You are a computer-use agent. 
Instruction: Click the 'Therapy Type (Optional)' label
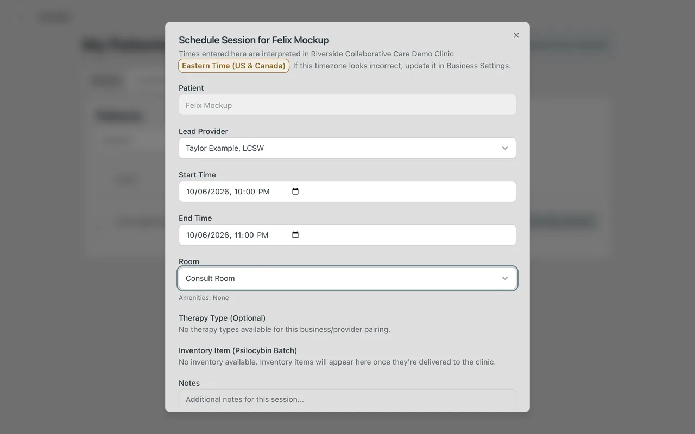(x=222, y=318)
